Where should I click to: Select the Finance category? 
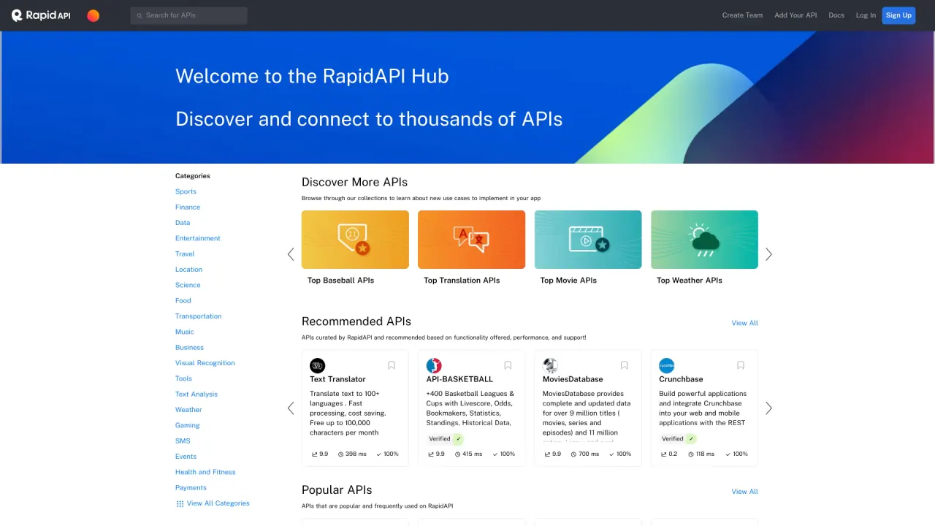[x=188, y=207]
